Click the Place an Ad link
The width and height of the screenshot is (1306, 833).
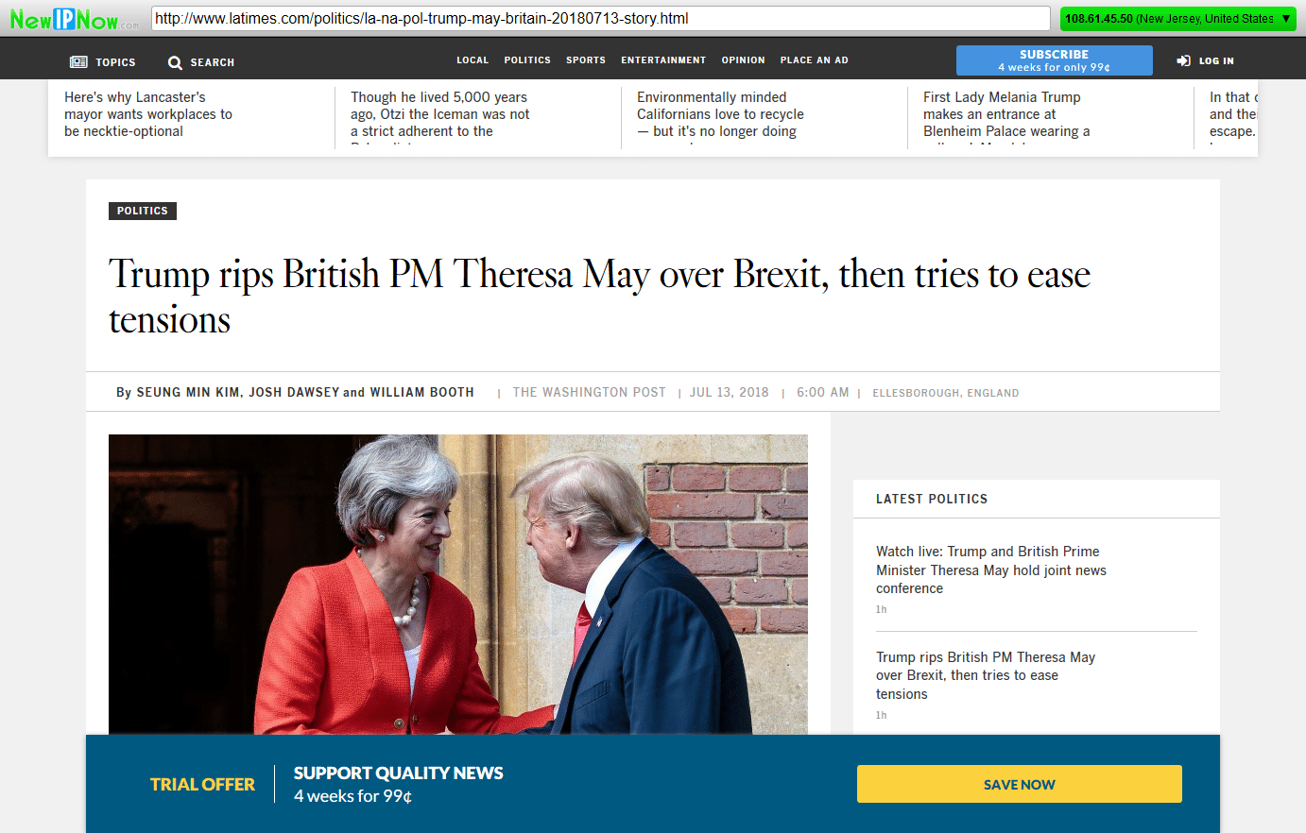point(815,60)
